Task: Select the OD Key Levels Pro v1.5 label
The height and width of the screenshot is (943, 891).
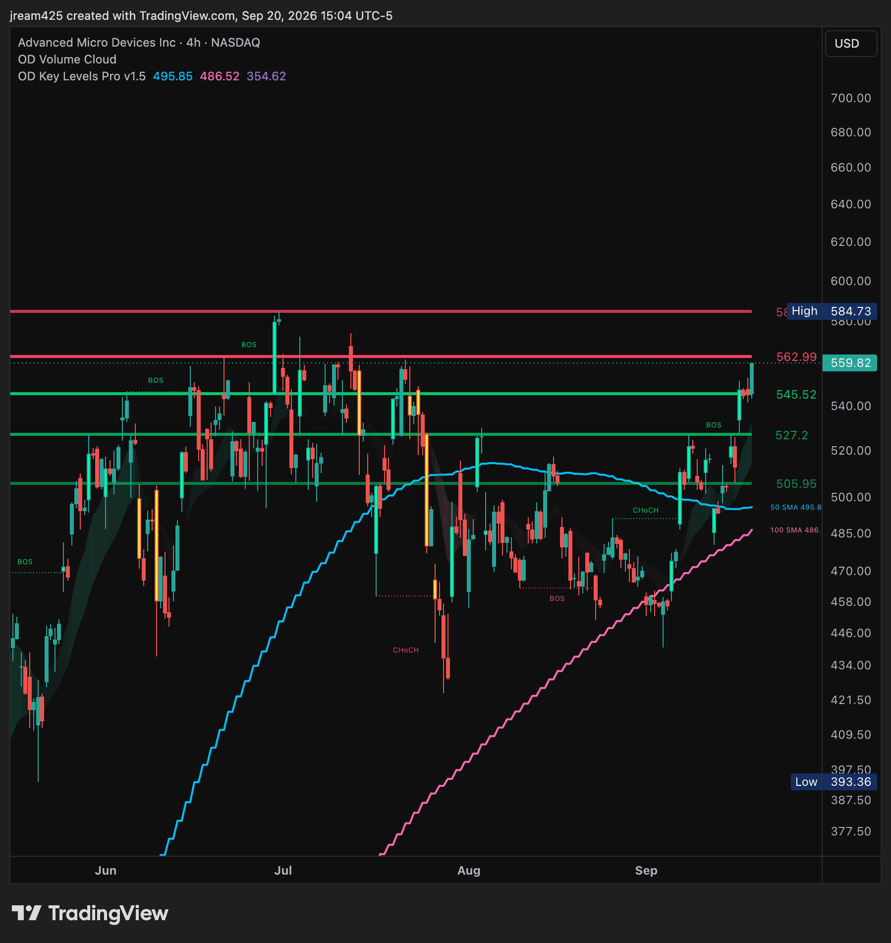Action: point(82,76)
